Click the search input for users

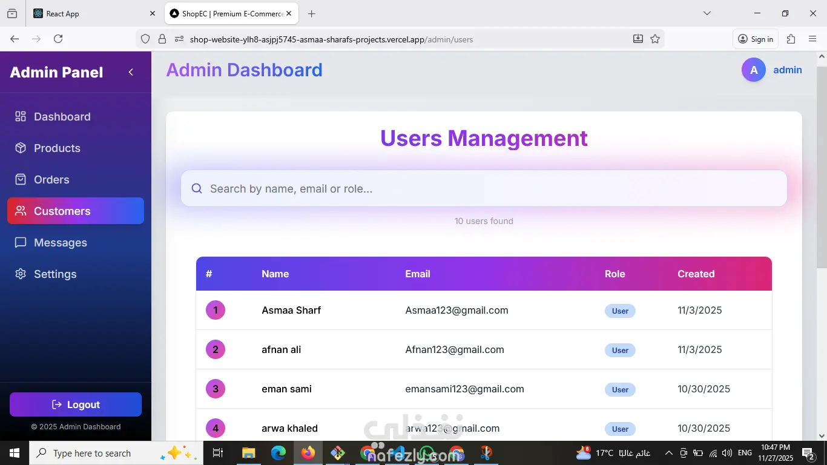point(484,189)
